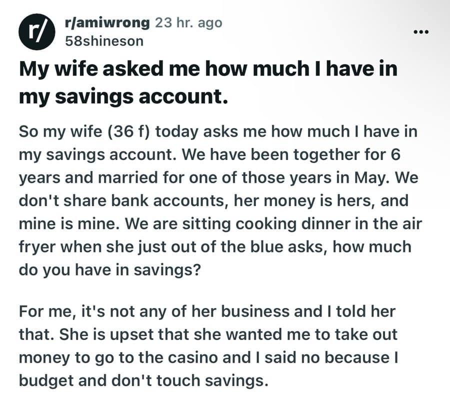Click 'budget and don't touch savings.' line
450x401 pixels.
(x=143, y=380)
